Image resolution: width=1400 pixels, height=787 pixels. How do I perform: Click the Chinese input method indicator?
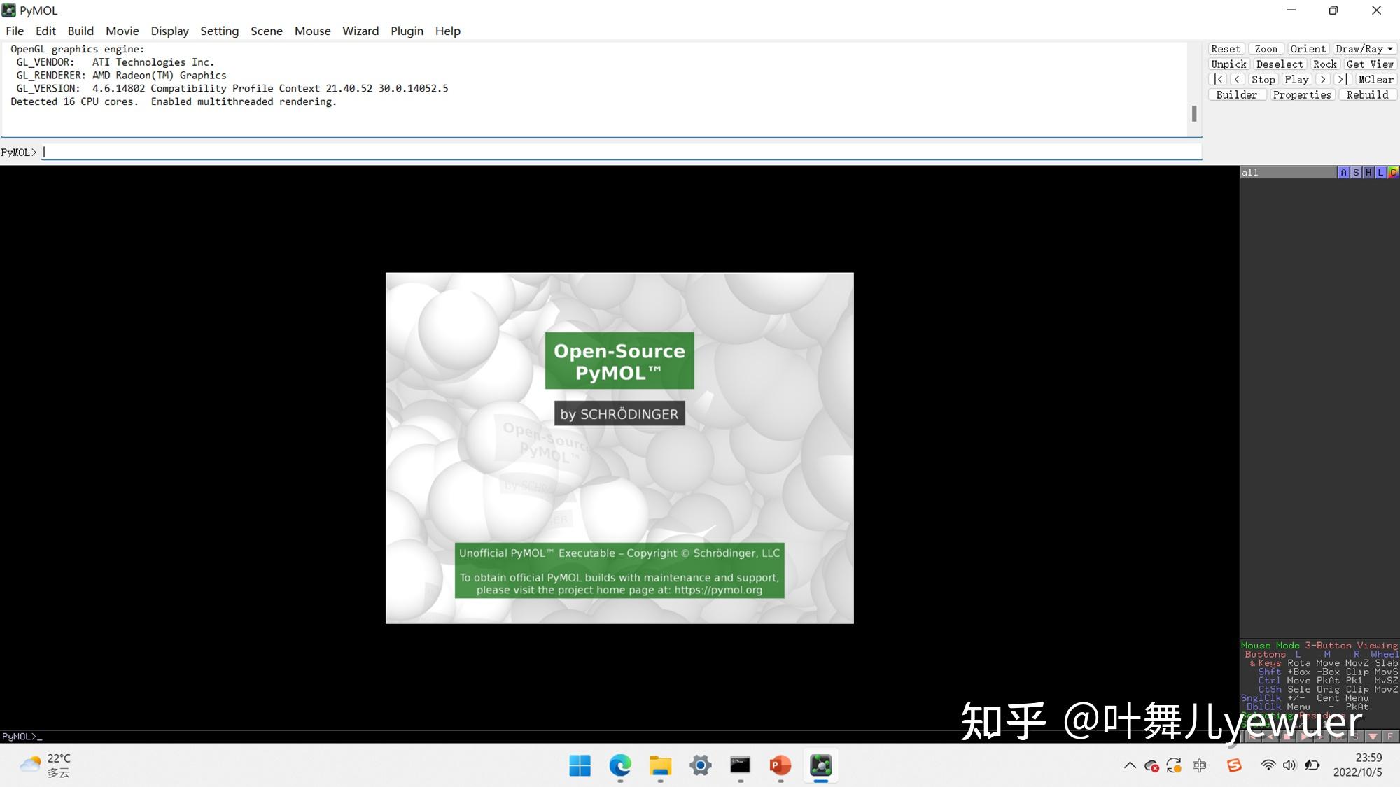(1199, 765)
